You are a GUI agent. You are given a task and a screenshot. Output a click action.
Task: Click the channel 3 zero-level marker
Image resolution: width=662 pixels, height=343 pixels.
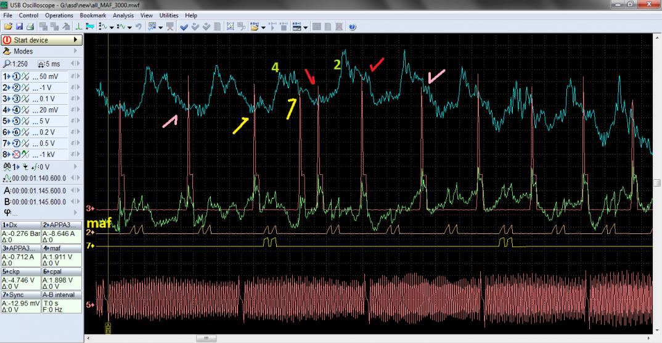pos(90,208)
